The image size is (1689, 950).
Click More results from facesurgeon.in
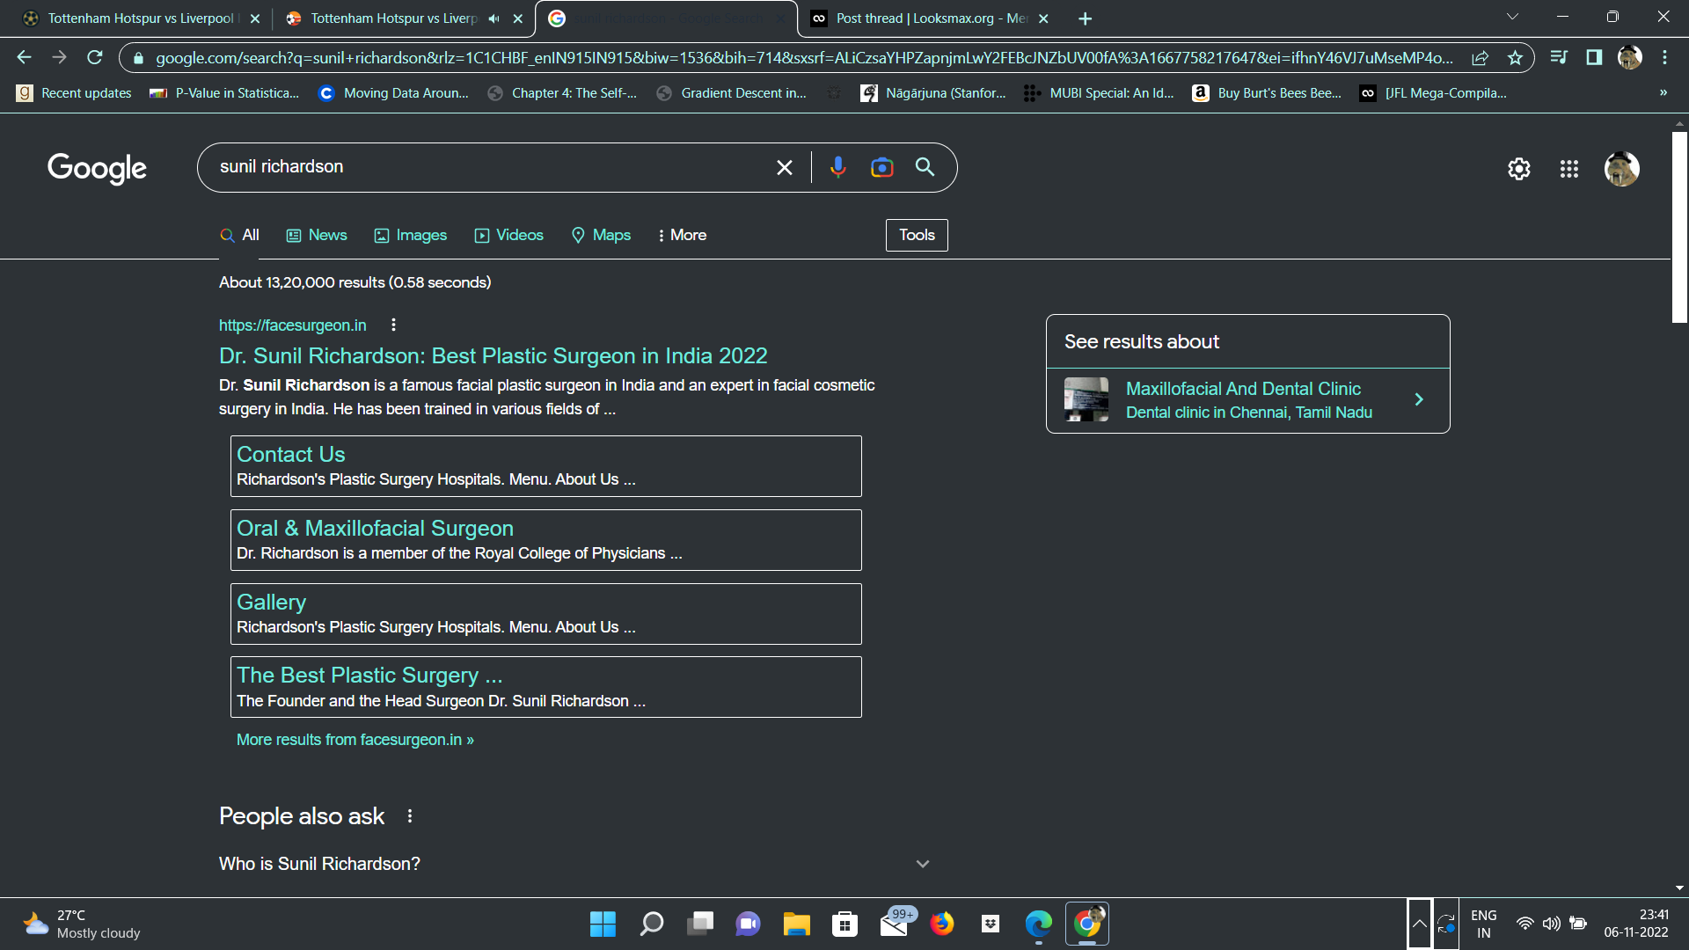click(355, 740)
